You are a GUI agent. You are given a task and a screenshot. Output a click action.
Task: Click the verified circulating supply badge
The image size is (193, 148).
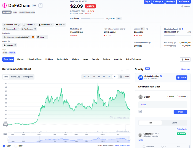(x=183, y=29)
